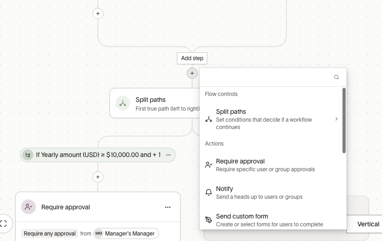Click the Require approval card title
Image resolution: width=382 pixels, height=241 pixels.
coord(66,207)
